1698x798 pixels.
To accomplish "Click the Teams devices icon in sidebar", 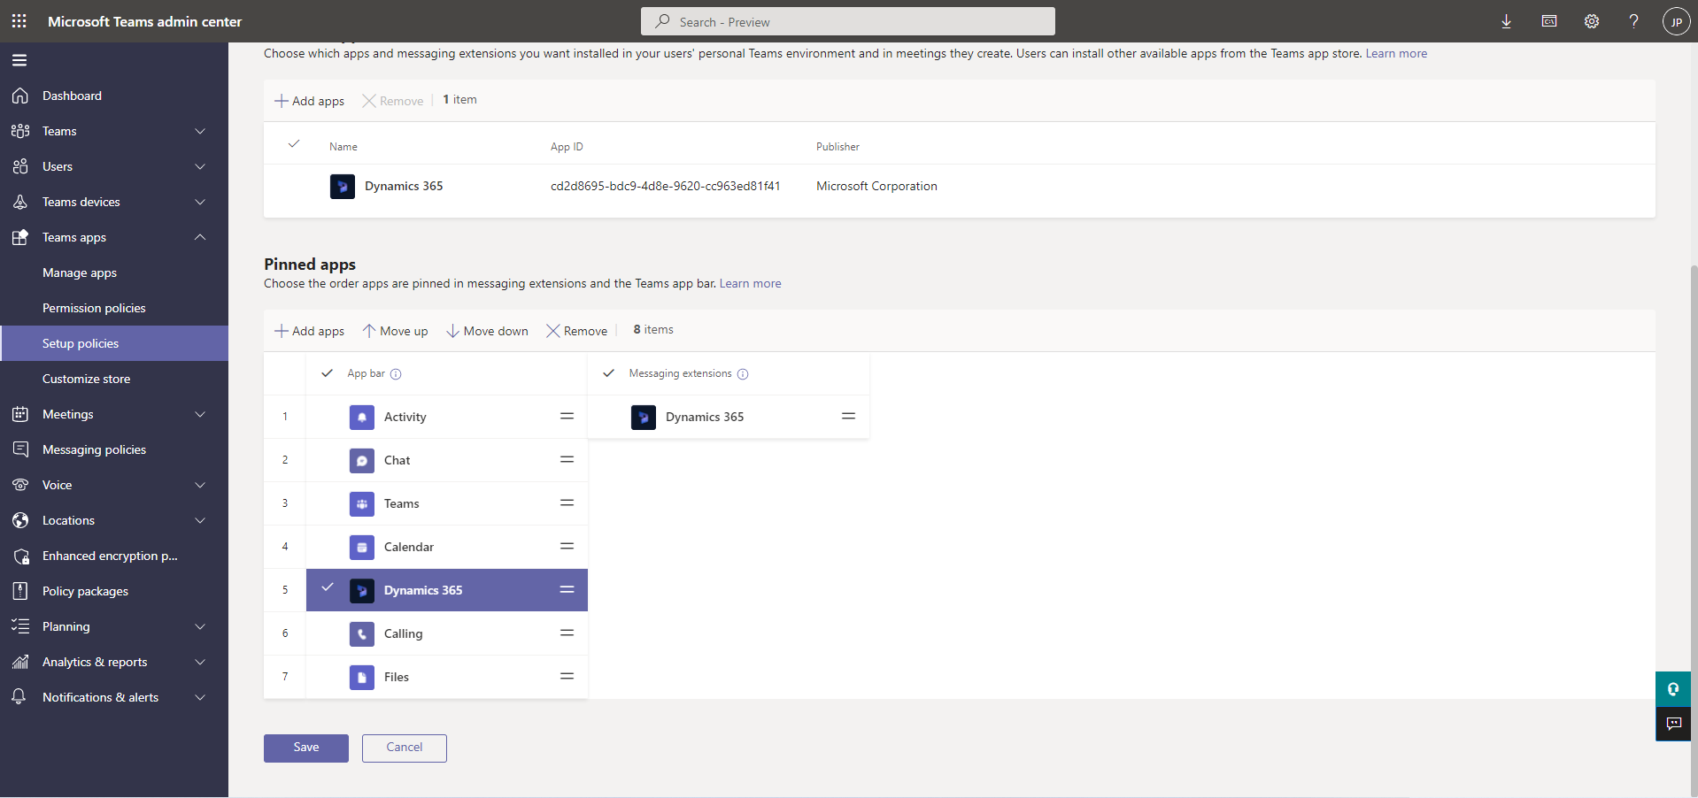I will 20,202.
